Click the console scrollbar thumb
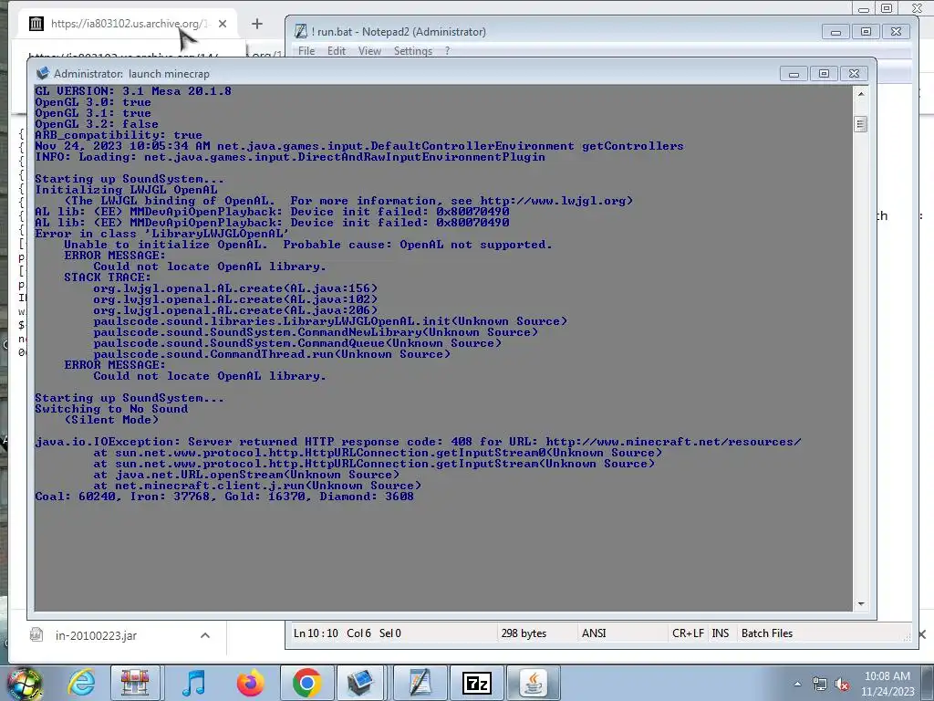Image resolution: width=934 pixels, height=701 pixels. coord(861,124)
